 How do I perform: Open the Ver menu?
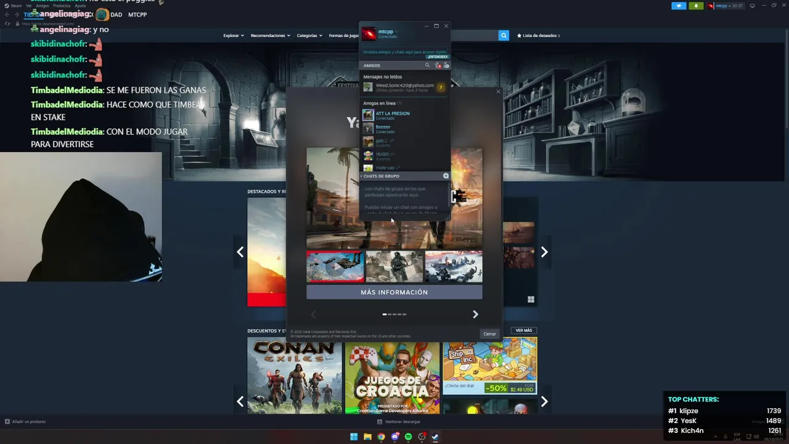pos(29,6)
